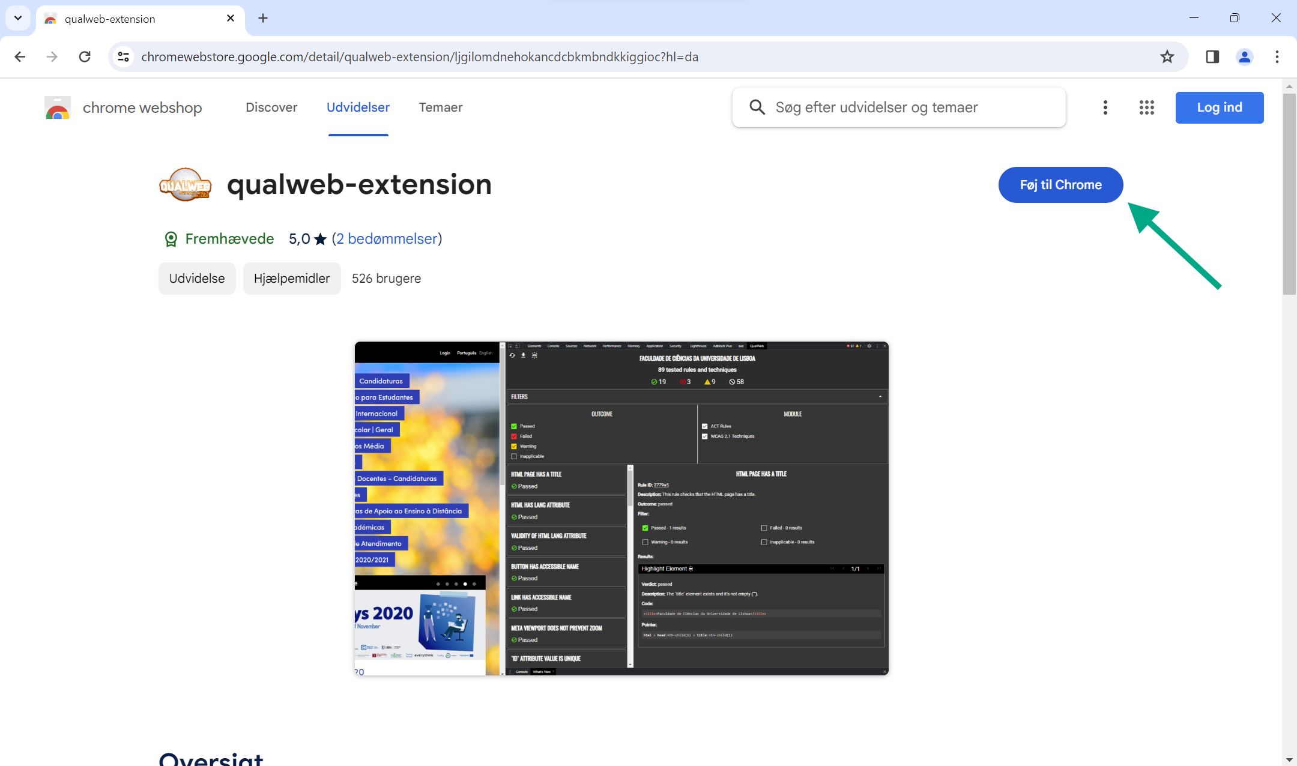Click the qualweb-extension title heading

point(359,184)
